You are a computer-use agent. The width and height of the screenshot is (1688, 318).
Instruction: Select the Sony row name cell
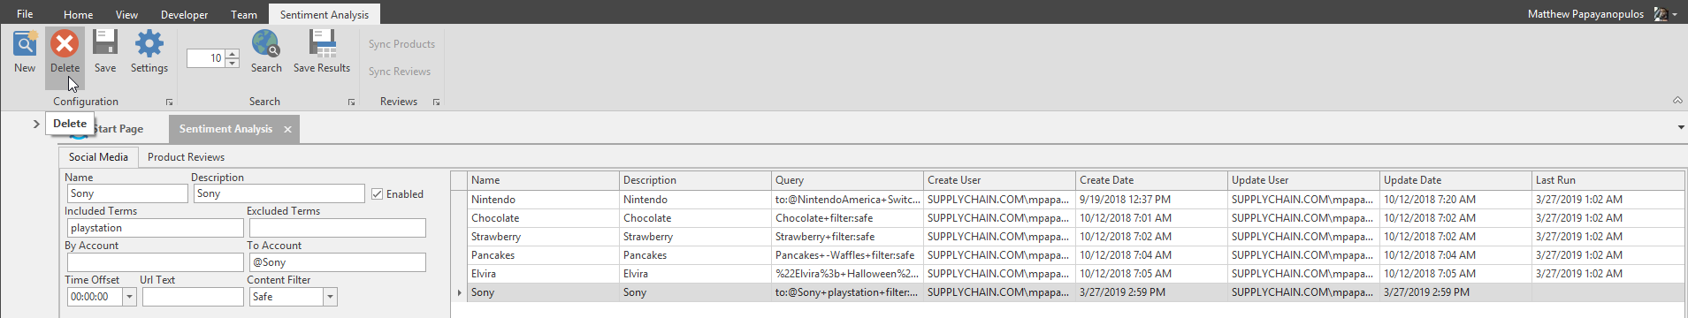point(543,292)
